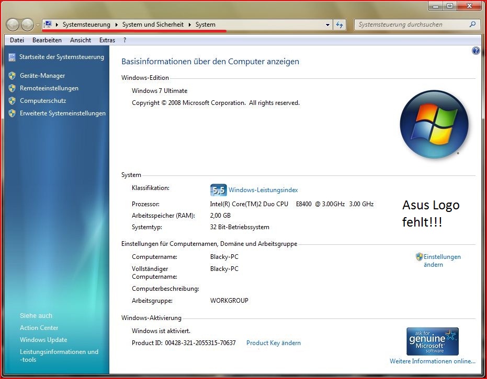Click the Back navigation arrow button
Screen dimensions: 487x379
13,25
